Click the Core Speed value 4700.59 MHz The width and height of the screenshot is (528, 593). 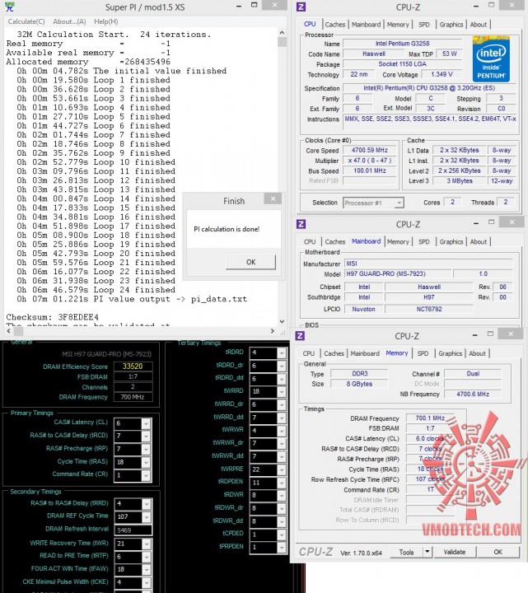click(x=370, y=150)
